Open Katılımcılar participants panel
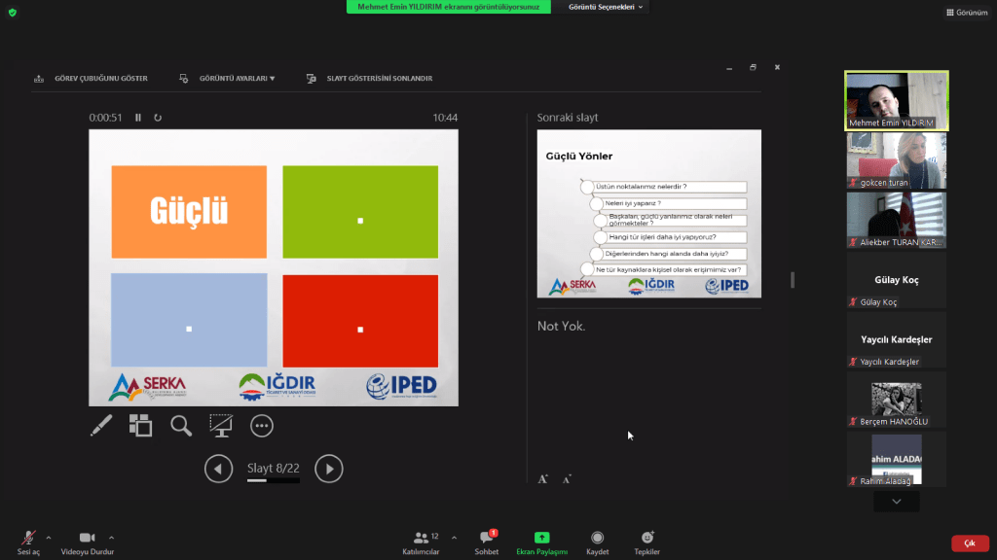Screen dimensions: 997x560 point(421,542)
